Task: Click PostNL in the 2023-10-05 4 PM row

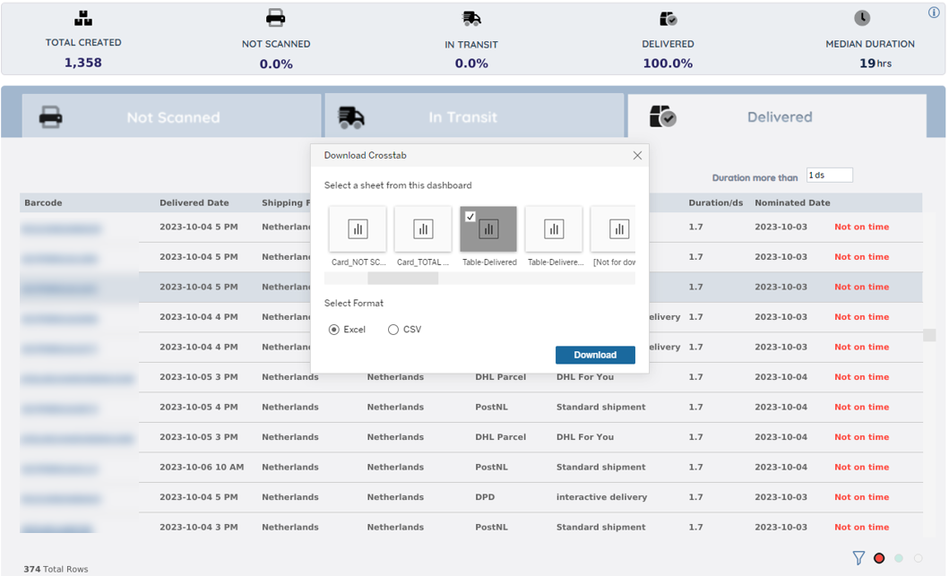Action: [x=491, y=407]
